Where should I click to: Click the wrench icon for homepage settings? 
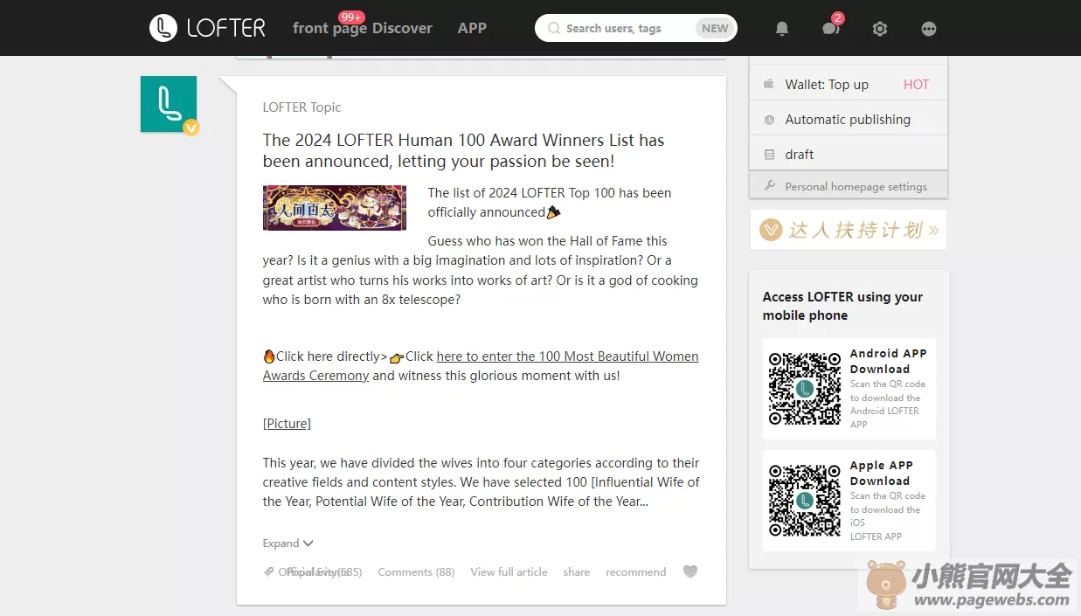coord(769,186)
